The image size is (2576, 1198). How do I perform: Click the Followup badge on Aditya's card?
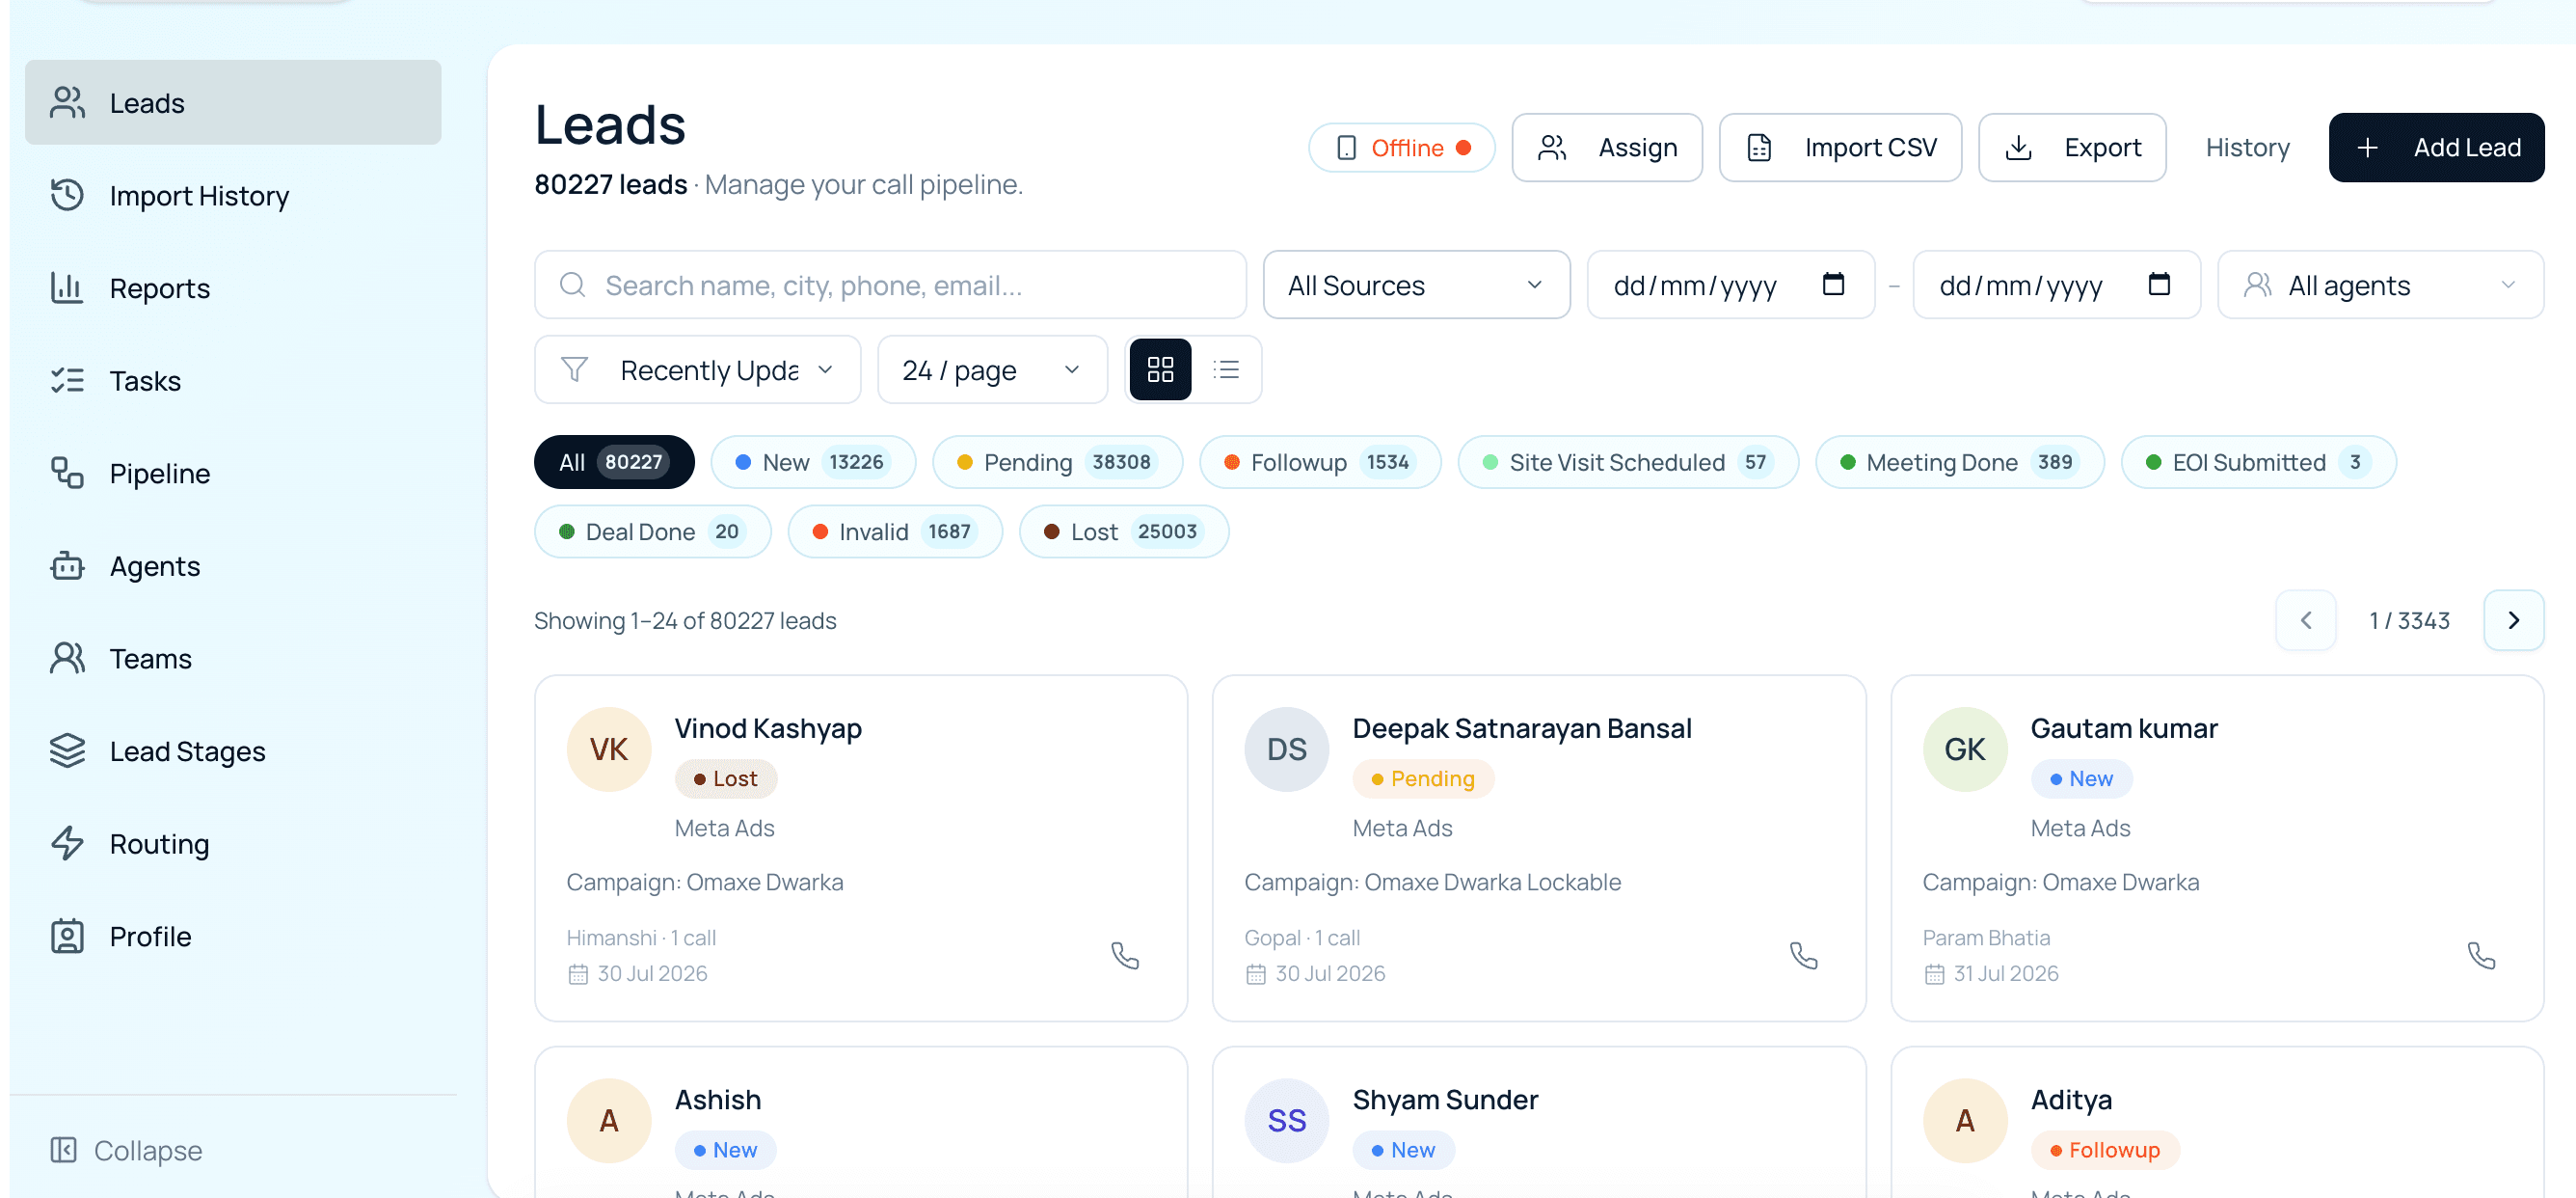tap(2105, 1150)
